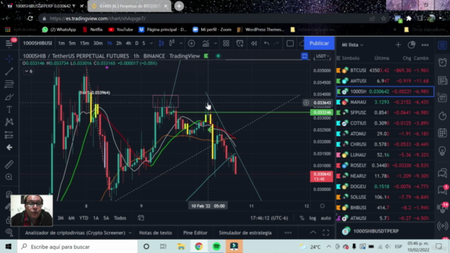Activate the zoom in tool
This screenshot has width=450, height=253.
(9, 177)
